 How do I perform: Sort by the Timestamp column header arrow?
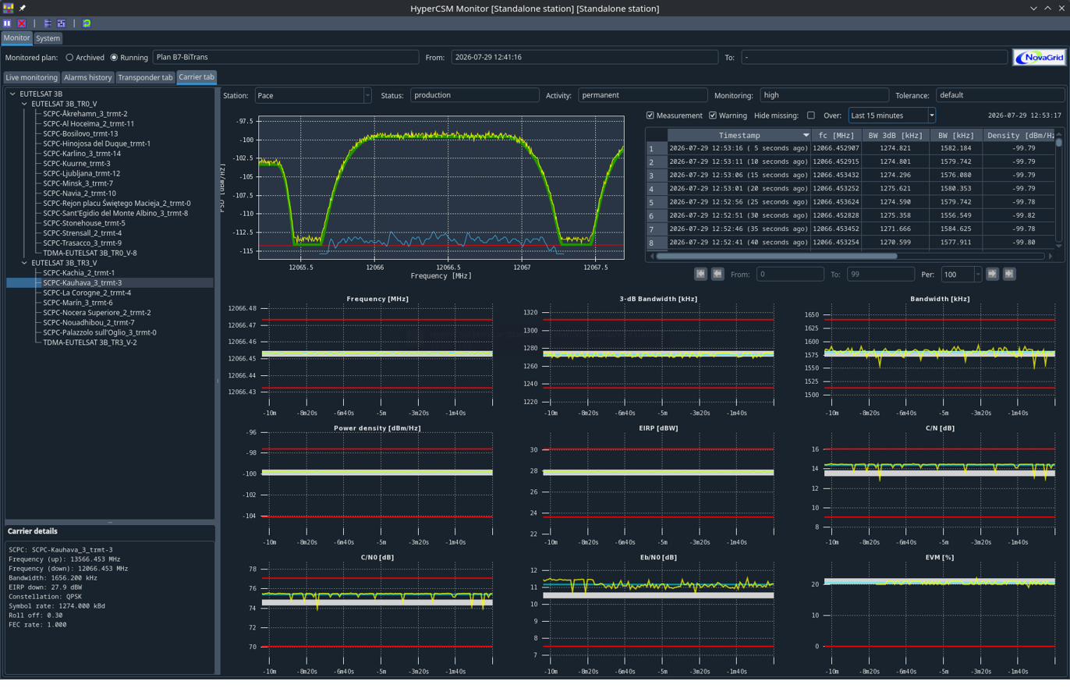806,135
